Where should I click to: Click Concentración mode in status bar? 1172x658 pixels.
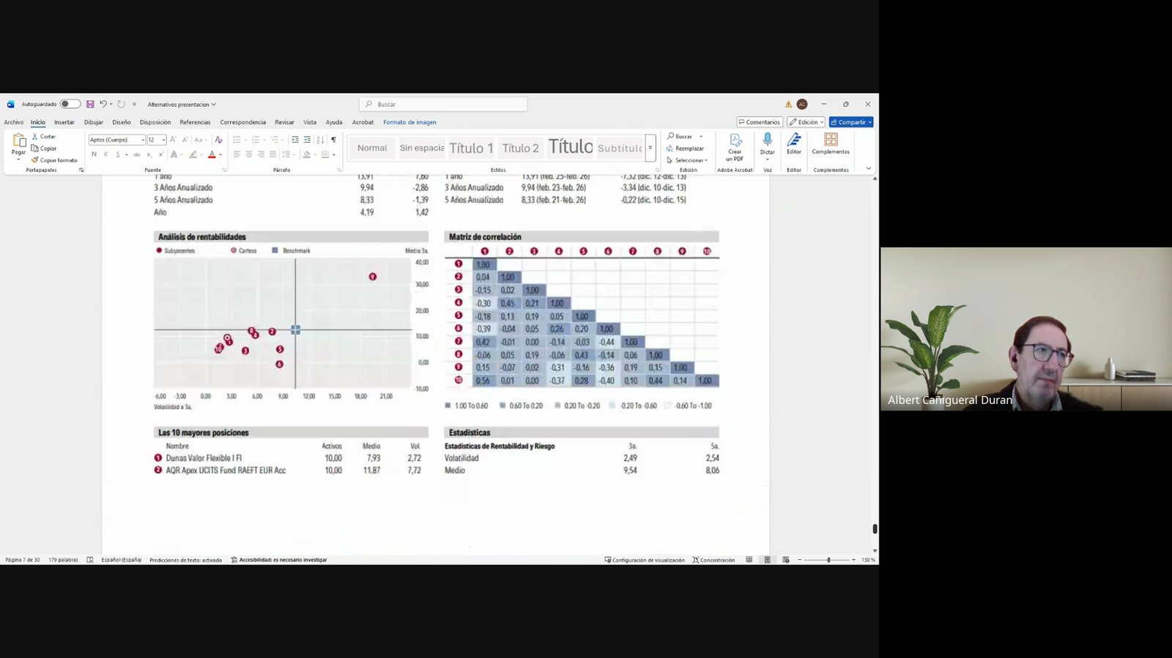[x=713, y=560]
